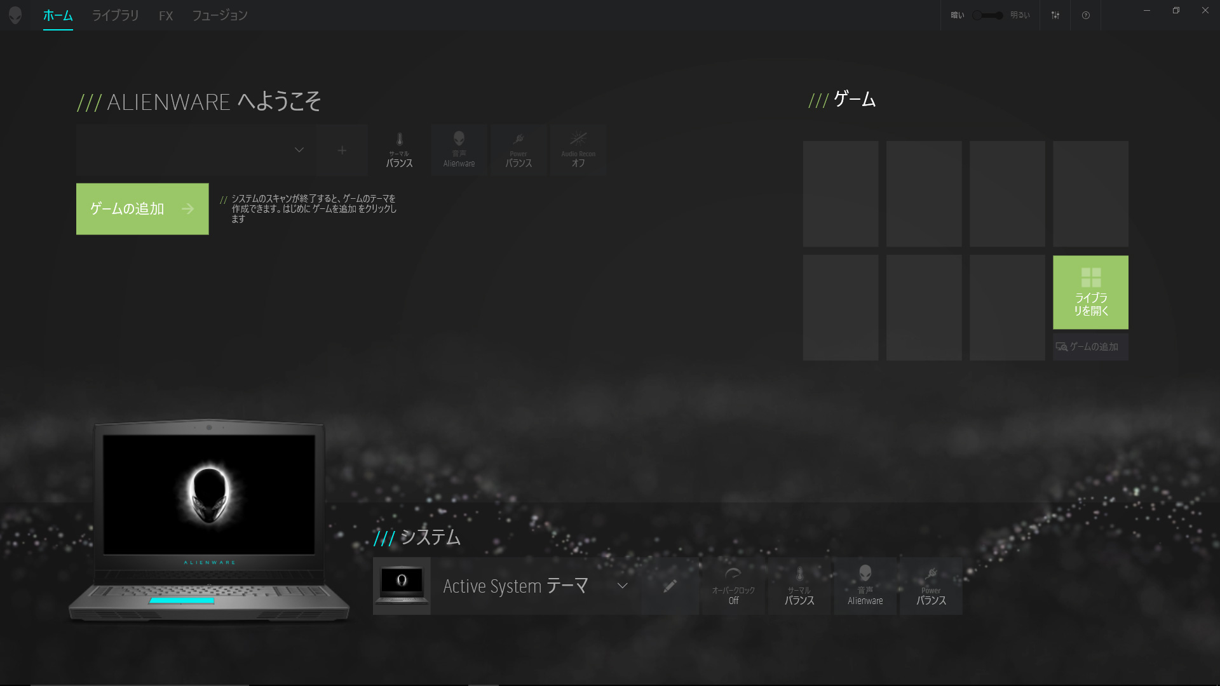
Task: Toggle the 暗い/明るい brightness switch
Action: point(988,15)
